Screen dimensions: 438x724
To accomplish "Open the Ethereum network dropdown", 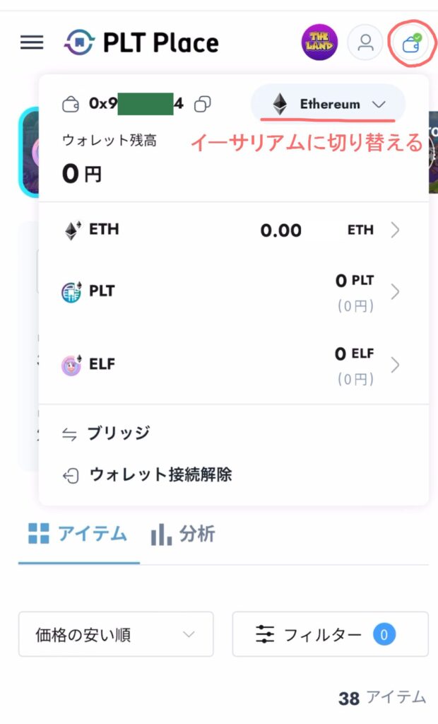I will click(x=328, y=105).
